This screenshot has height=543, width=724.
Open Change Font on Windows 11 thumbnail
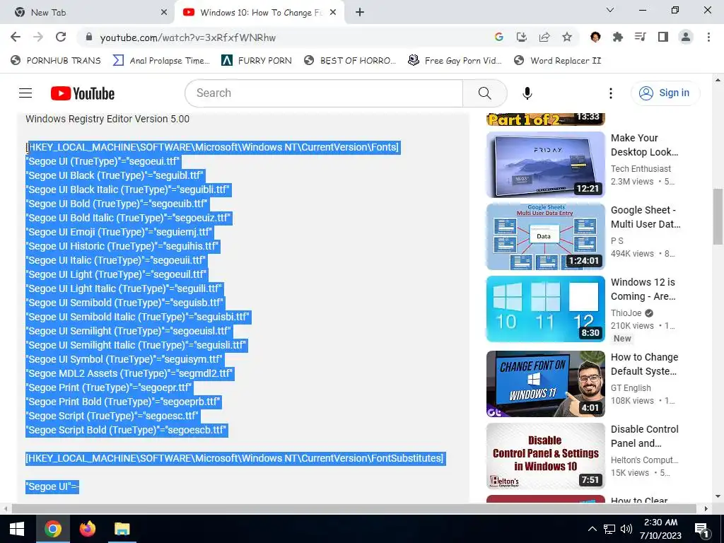545,384
